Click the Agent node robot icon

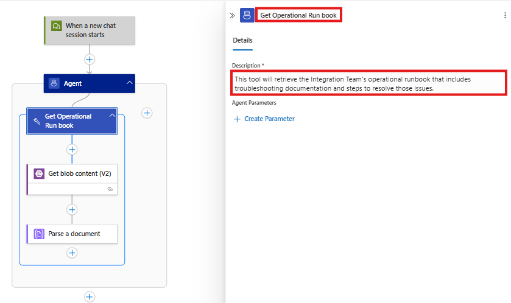[54, 83]
